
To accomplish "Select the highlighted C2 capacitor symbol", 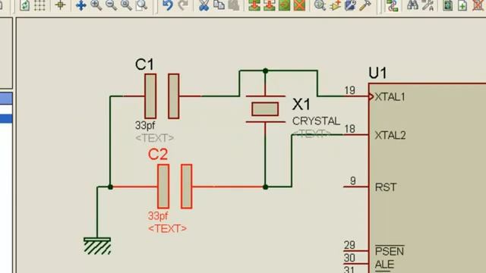I will tap(175, 187).
